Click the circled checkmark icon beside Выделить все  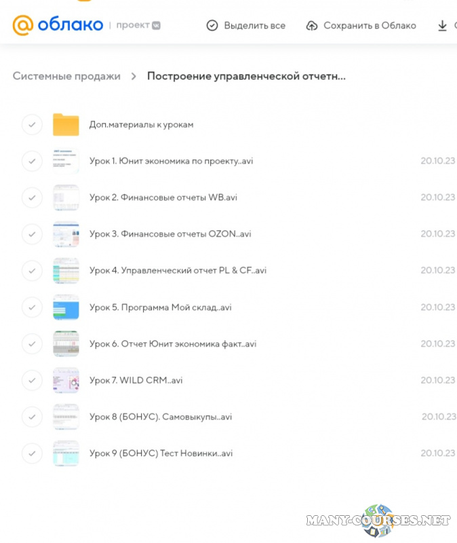(x=212, y=26)
